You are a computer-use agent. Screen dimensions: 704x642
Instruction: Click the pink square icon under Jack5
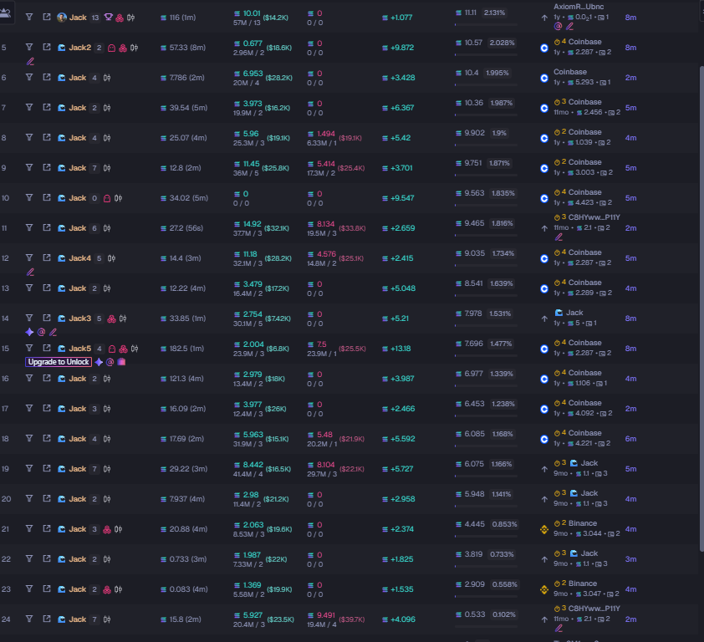(x=121, y=362)
